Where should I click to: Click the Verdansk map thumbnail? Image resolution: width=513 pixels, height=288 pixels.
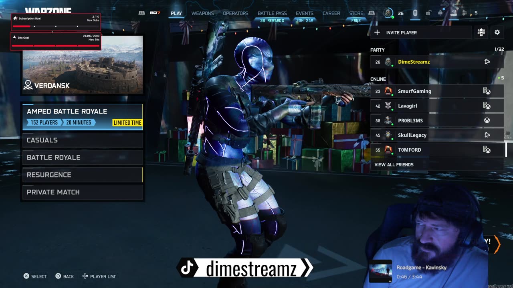click(83, 65)
